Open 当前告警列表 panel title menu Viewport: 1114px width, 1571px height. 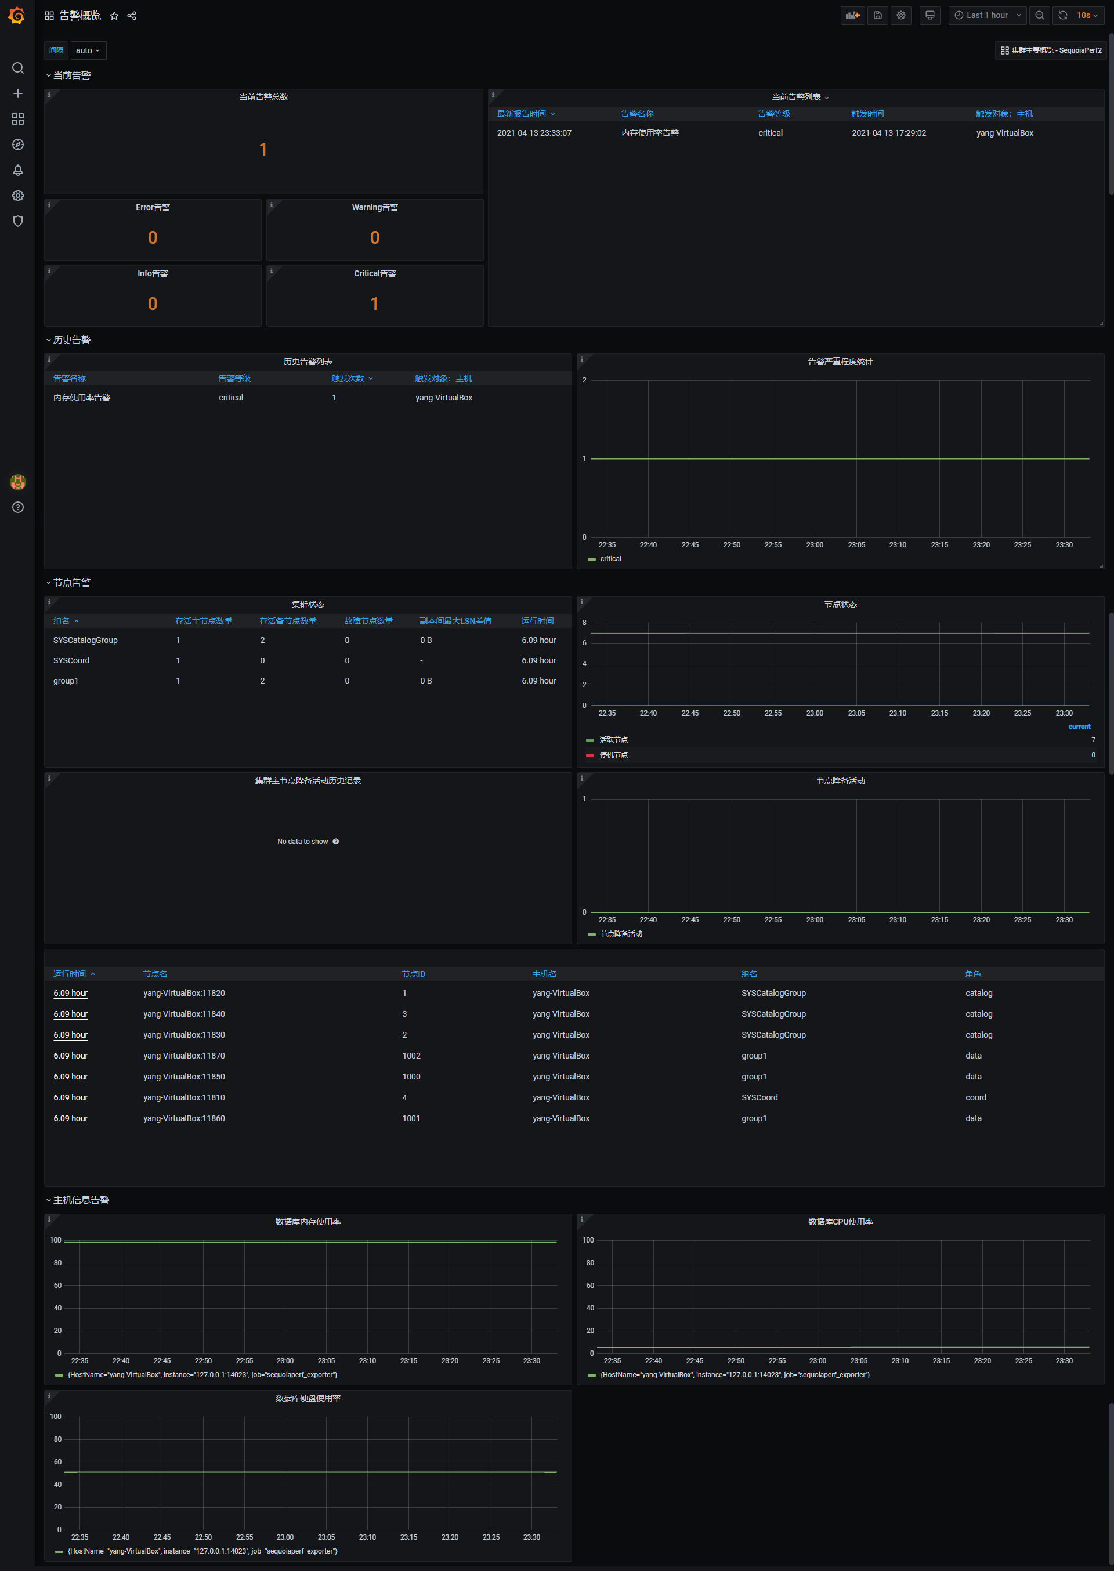[x=795, y=97]
